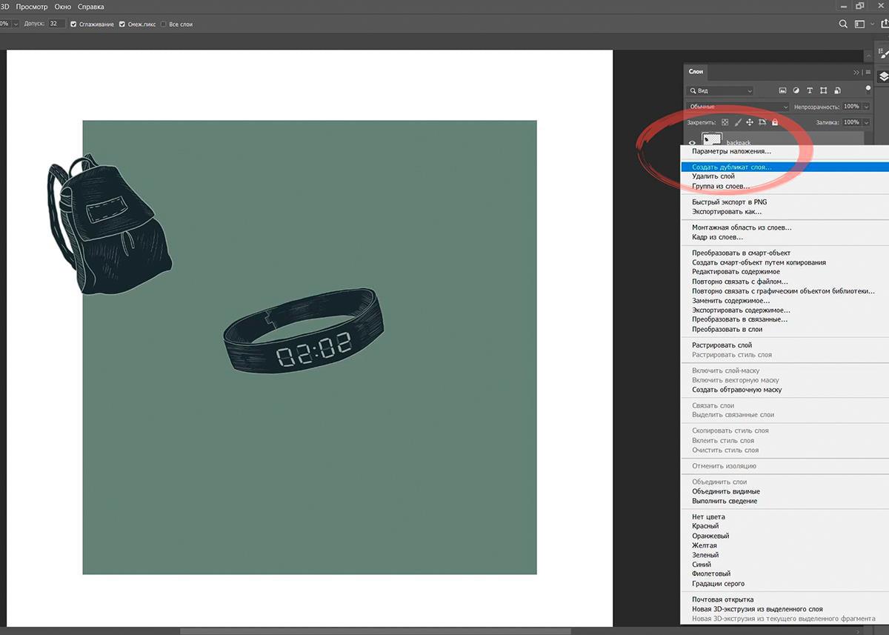Click the search magnifier icon in options bar

click(x=843, y=24)
